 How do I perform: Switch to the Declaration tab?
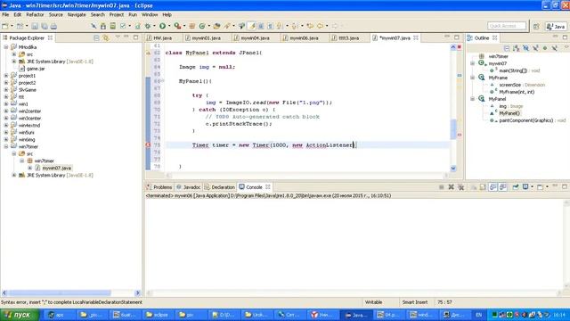(x=220, y=187)
